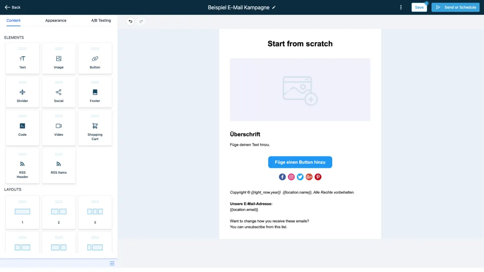
Task: Click the Google Plus social icon
Action: pos(309,177)
